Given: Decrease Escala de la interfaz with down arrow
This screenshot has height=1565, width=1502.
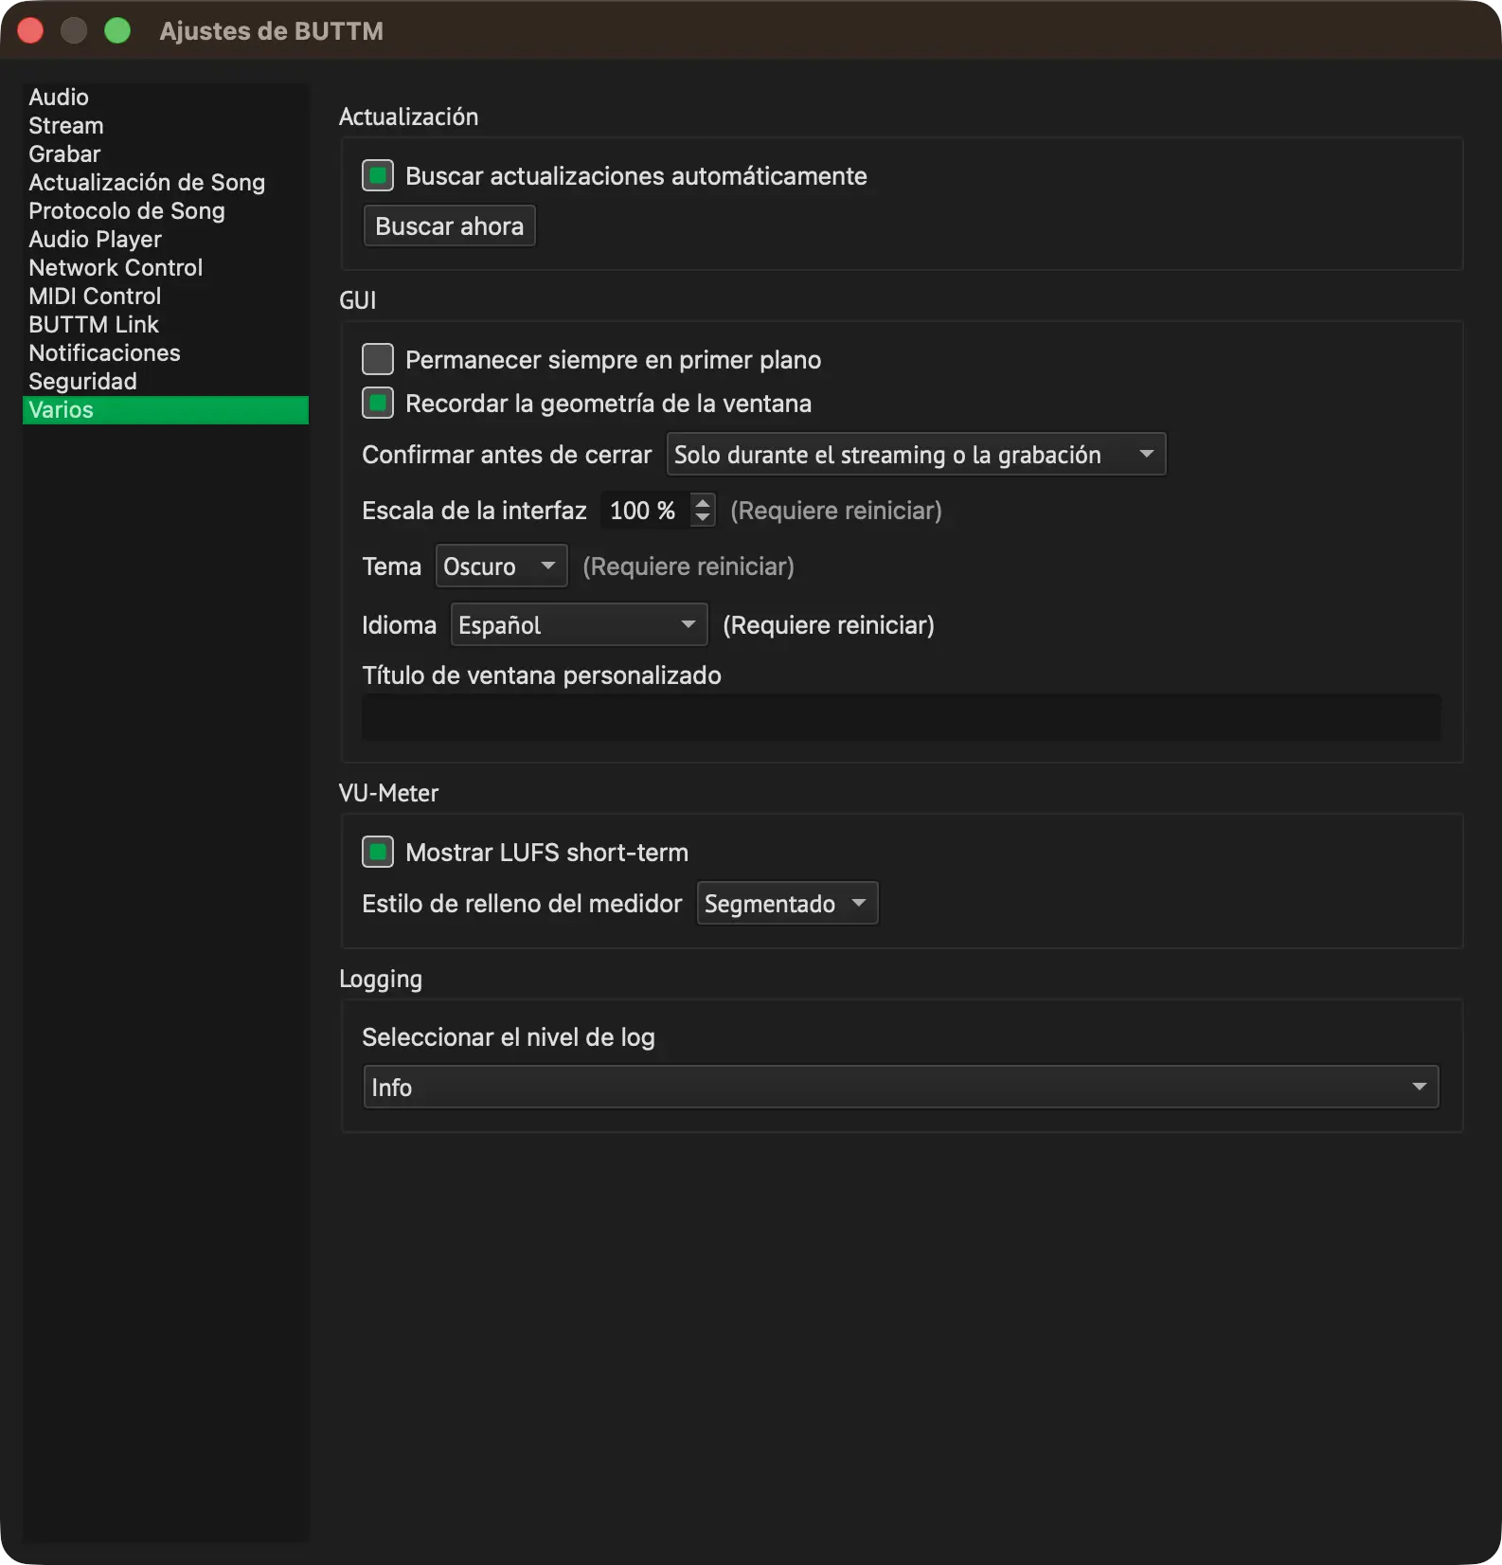Looking at the screenshot, I should point(703,518).
